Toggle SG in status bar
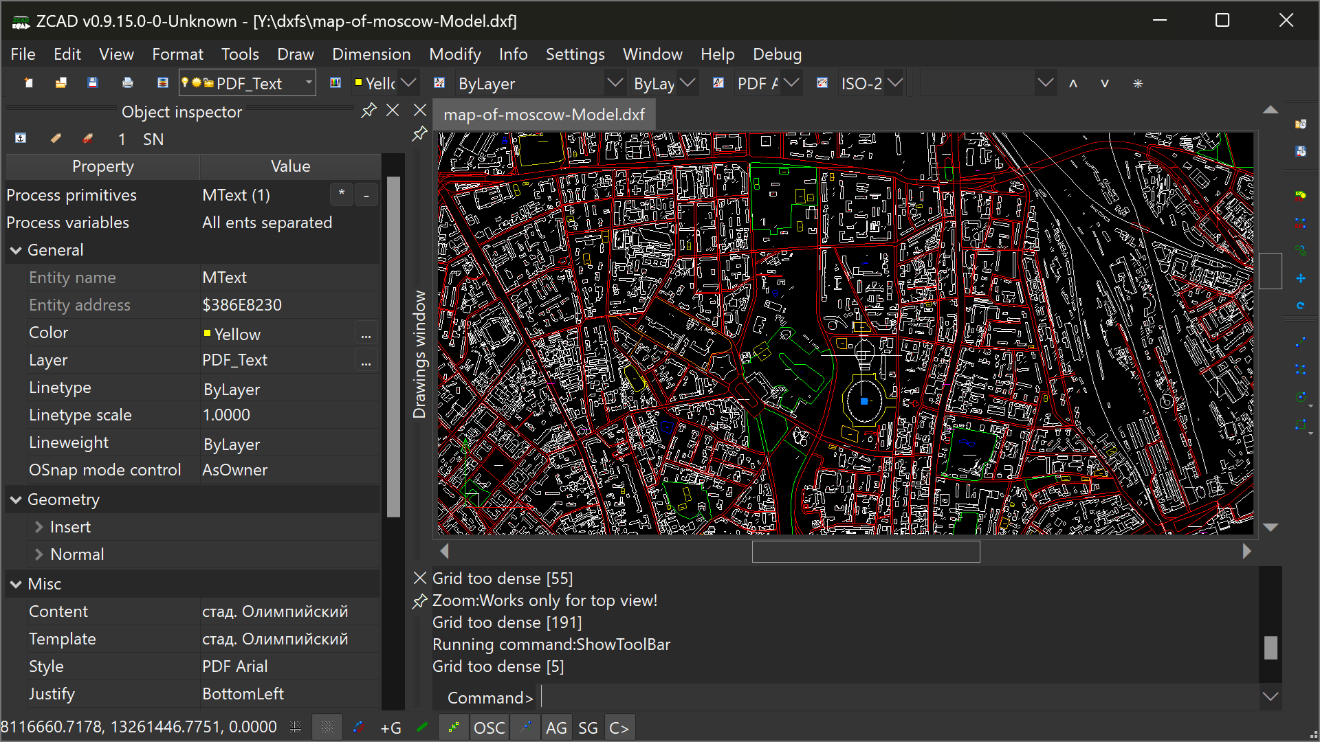Image resolution: width=1320 pixels, height=742 pixels. tap(588, 728)
